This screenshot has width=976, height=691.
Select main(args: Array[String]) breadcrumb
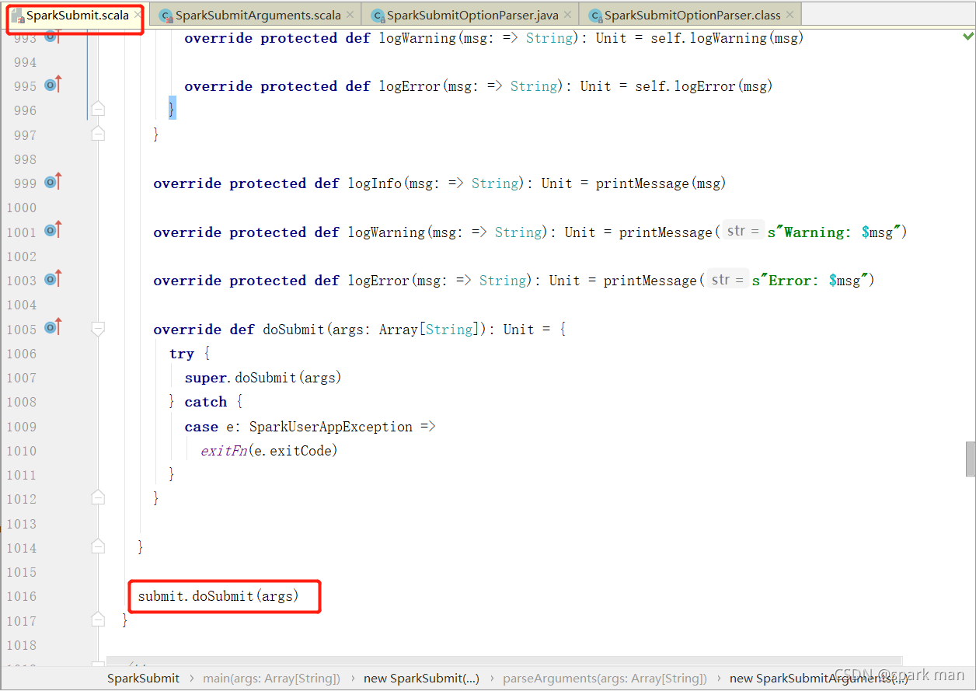(x=272, y=679)
